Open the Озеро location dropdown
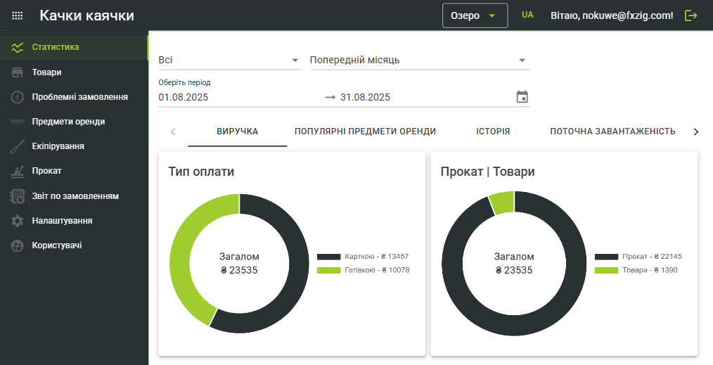The width and height of the screenshot is (713, 365). coord(475,15)
